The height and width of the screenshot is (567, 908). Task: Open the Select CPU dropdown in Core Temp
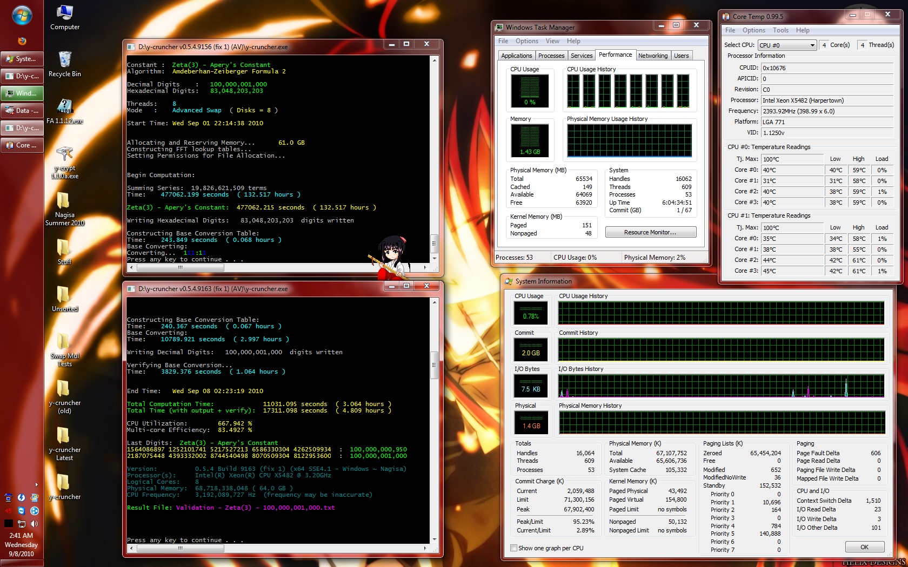click(787, 45)
